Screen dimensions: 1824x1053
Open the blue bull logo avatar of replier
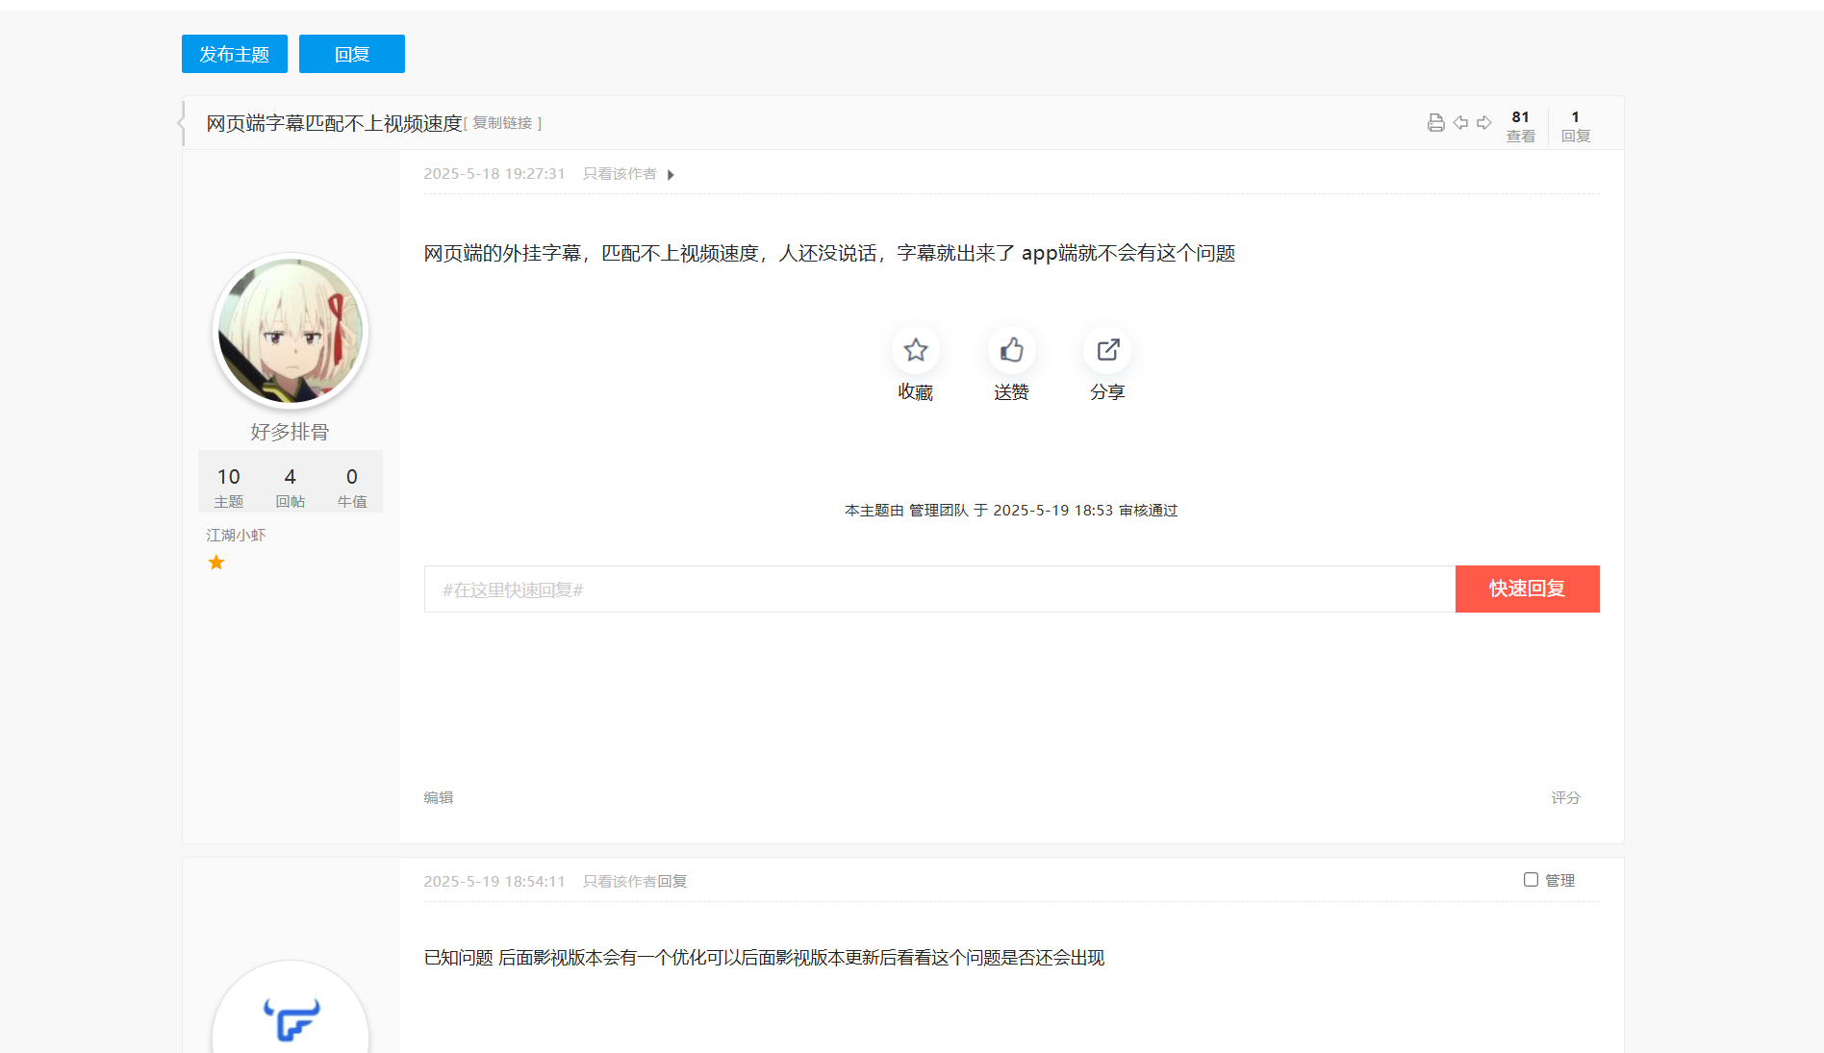pyautogui.click(x=291, y=1008)
